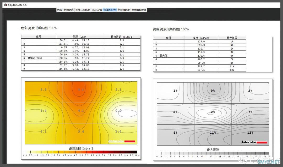This screenshot has height=167, width=283.
Task: Click the 象限 header of the brightness table
Action: (168, 38)
